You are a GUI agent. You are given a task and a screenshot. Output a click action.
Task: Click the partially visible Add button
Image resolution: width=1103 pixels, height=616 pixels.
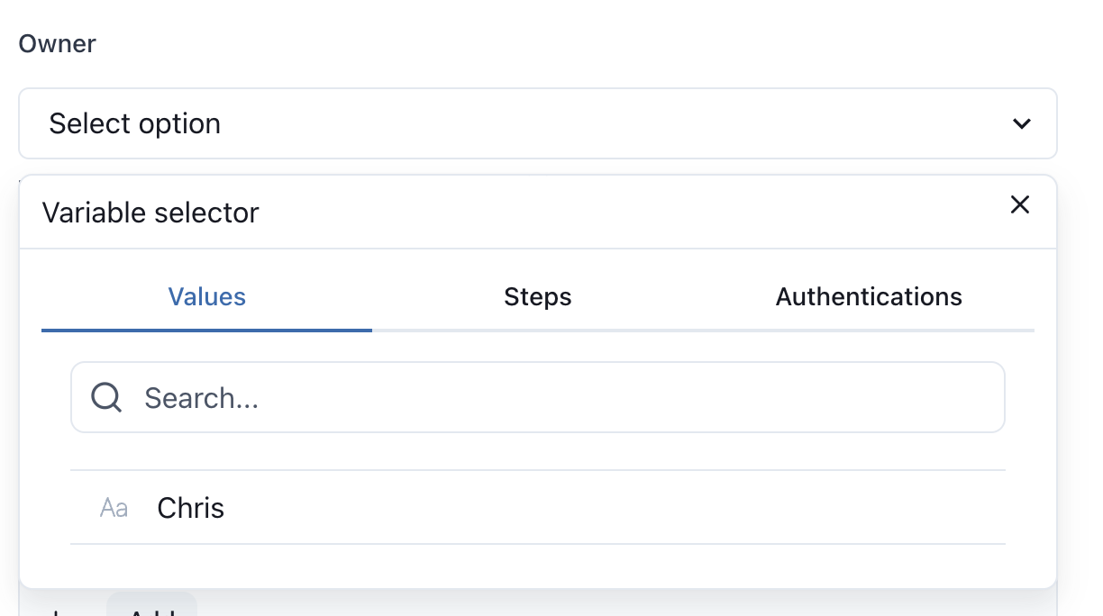[151, 605]
